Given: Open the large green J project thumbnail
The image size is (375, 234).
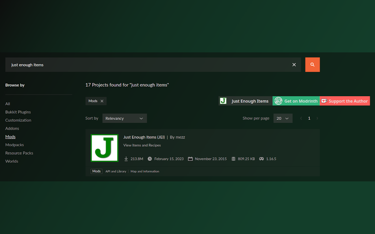Looking at the screenshot, I should [x=104, y=148].
